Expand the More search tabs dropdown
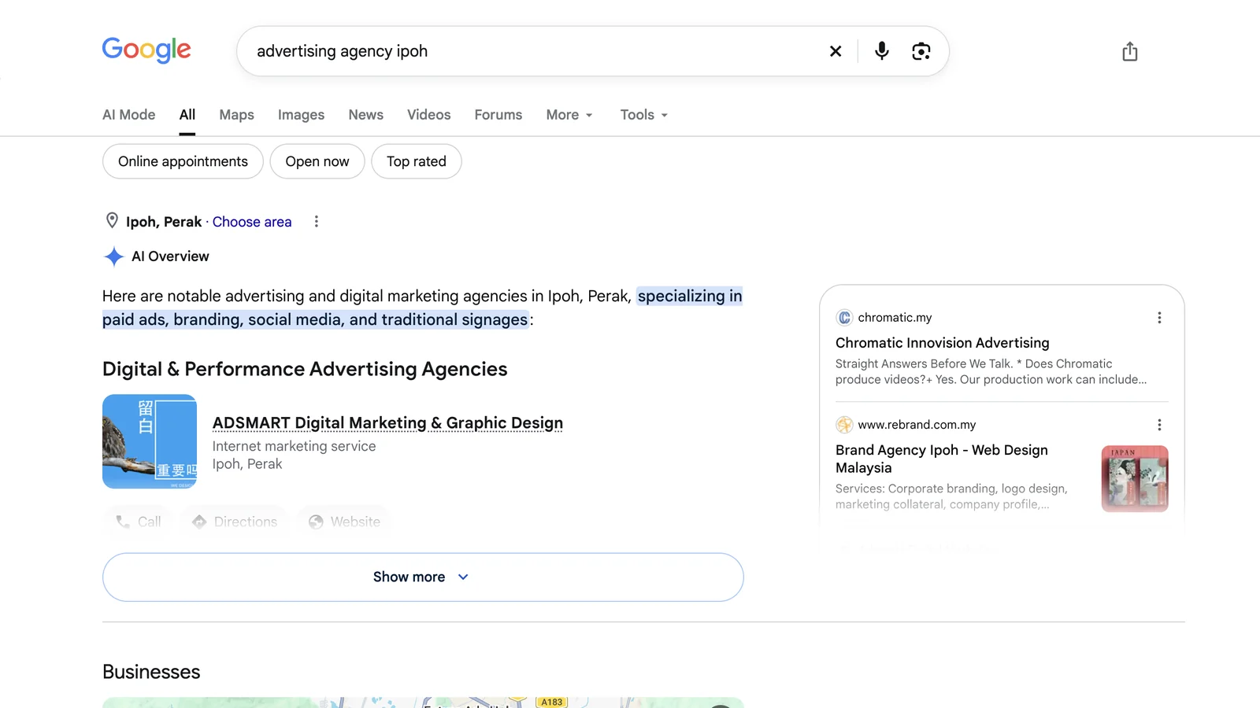This screenshot has height=708, width=1260. tap(569, 115)
